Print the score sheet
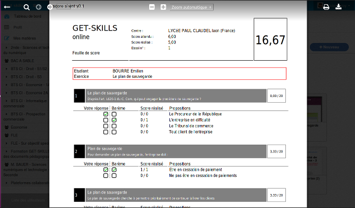 coord(326,7)
